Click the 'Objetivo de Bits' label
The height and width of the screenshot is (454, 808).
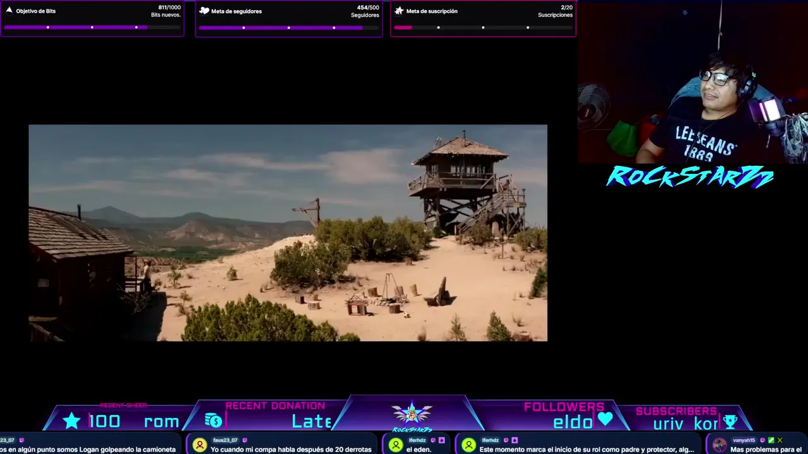point(36,11)
